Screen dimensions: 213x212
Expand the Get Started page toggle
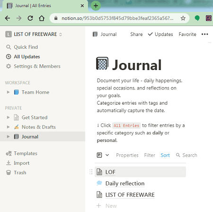tap(8, 117)
